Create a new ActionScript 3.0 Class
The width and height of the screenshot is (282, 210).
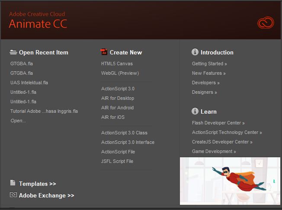point(124,133)
